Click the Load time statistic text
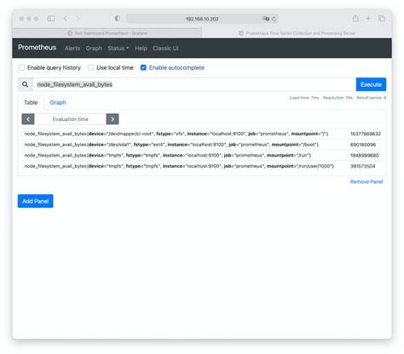 point(304,98)
